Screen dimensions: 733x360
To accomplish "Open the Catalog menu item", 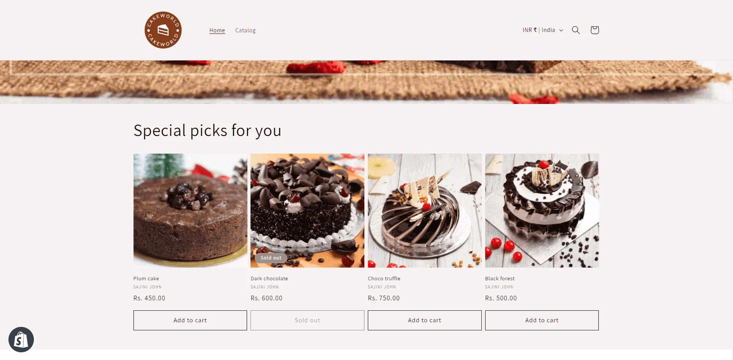I will pos(245,30).
